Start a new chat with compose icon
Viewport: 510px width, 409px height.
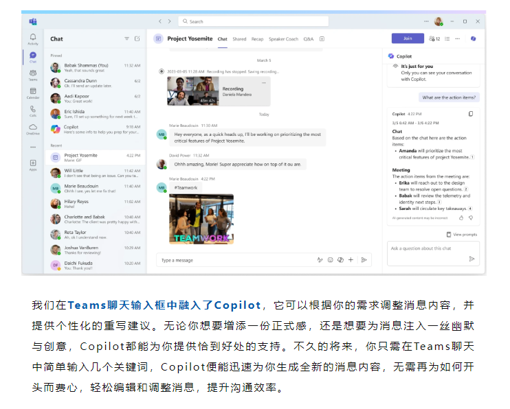pos(137,38)
